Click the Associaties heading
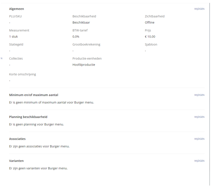The image size is (215, 187). coord(17,139)
